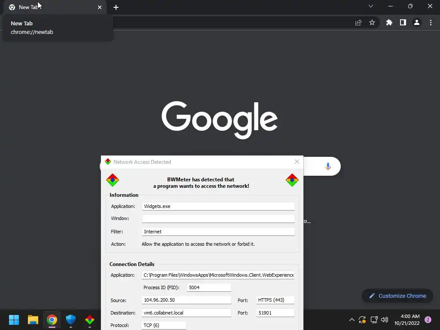Open Chrome extensions puzzle icon
This screenshot has height=330, width=440.
click(x=389, y=22)
